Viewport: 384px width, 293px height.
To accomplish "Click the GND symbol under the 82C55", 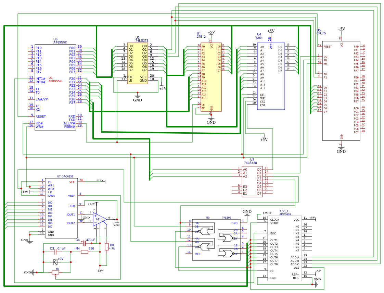I will point(341,149).
